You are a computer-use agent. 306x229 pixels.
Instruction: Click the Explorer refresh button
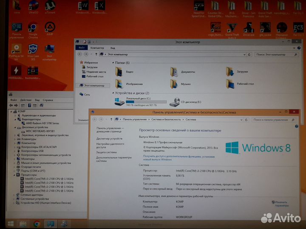tap(249, 55)
